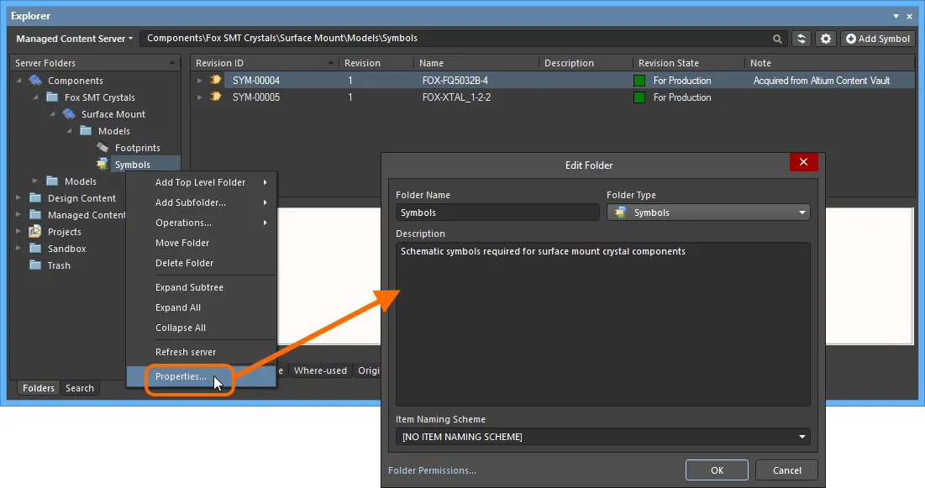Open Properties from the context menu

click(201, 376)
